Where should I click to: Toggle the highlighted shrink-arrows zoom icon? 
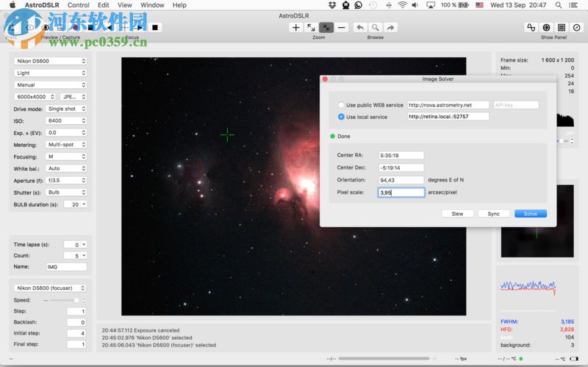(326, 27)
